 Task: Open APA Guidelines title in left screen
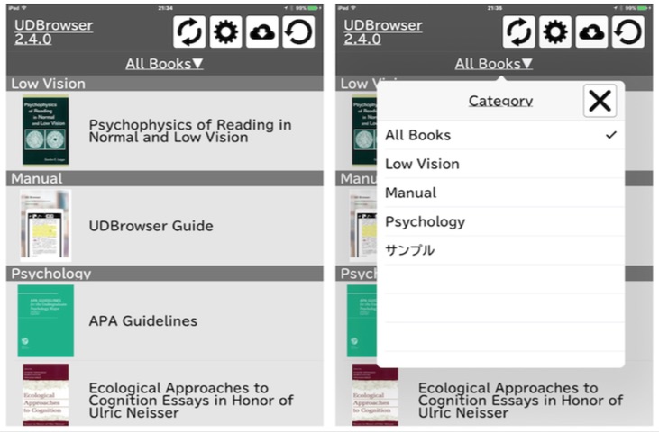(142, 320)
